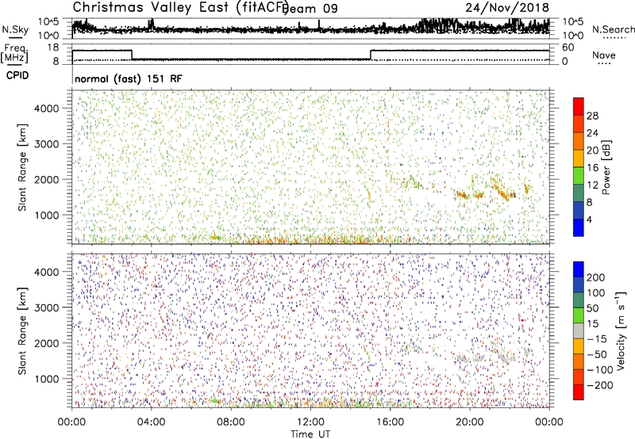Click the 'Power [dB]' colorbar title

click(x=606, y=167)
